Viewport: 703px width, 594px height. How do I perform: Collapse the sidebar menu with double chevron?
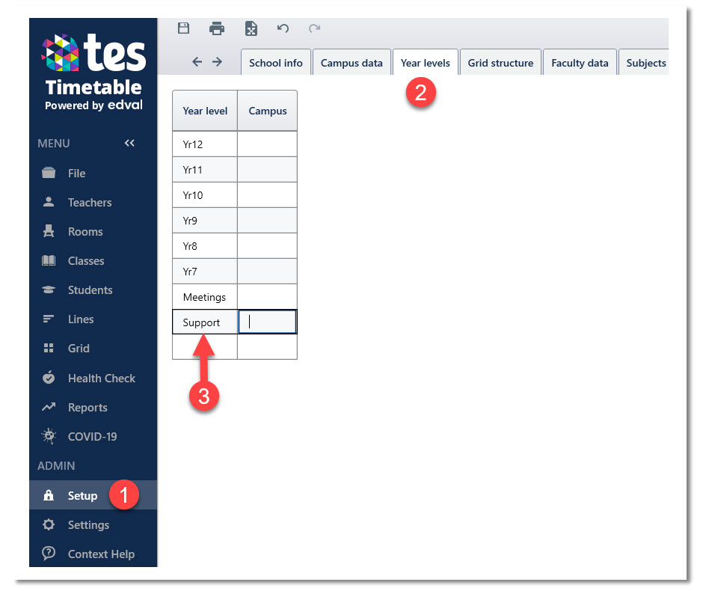(x=129, y=143)
